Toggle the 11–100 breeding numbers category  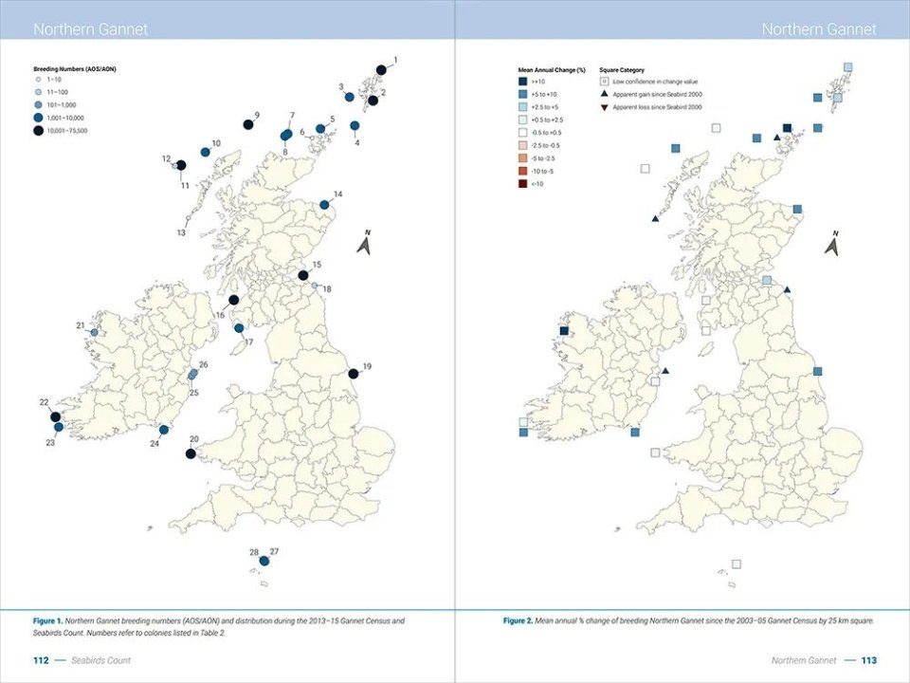pos(38,92)
